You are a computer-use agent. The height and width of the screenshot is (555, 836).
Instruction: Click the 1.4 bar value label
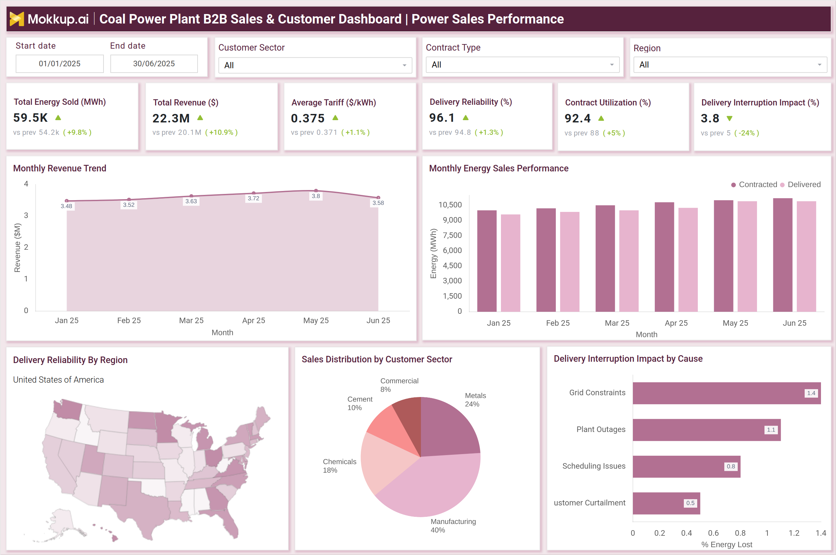click(x=811, y=393)
